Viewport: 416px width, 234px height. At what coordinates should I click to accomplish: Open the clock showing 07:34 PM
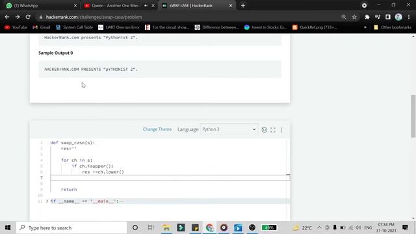[x=386, y=227]
